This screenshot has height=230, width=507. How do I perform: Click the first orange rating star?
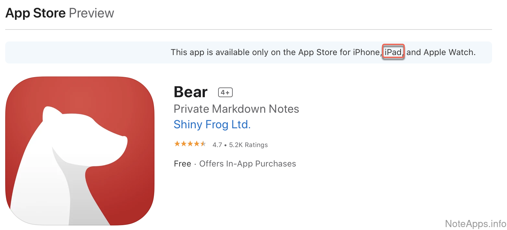(x=177, y=144)
